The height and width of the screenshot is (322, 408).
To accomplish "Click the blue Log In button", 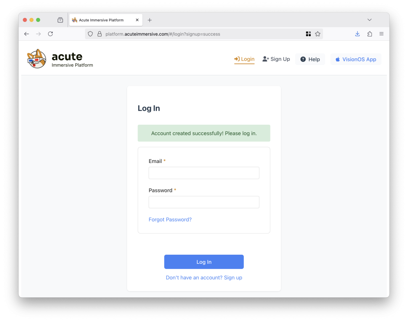I will [204, 262].
